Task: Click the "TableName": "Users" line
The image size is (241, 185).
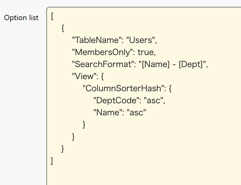Action: pos(115,40)
